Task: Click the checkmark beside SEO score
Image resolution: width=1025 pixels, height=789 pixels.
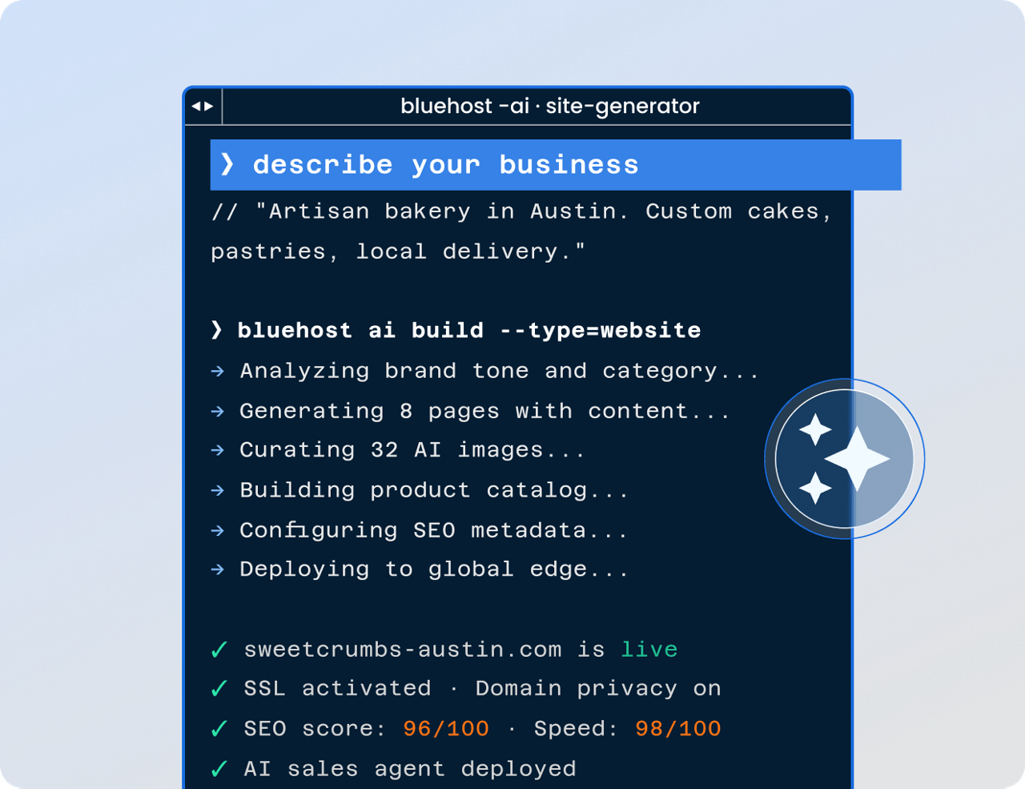Action: [x=219, y=729]
